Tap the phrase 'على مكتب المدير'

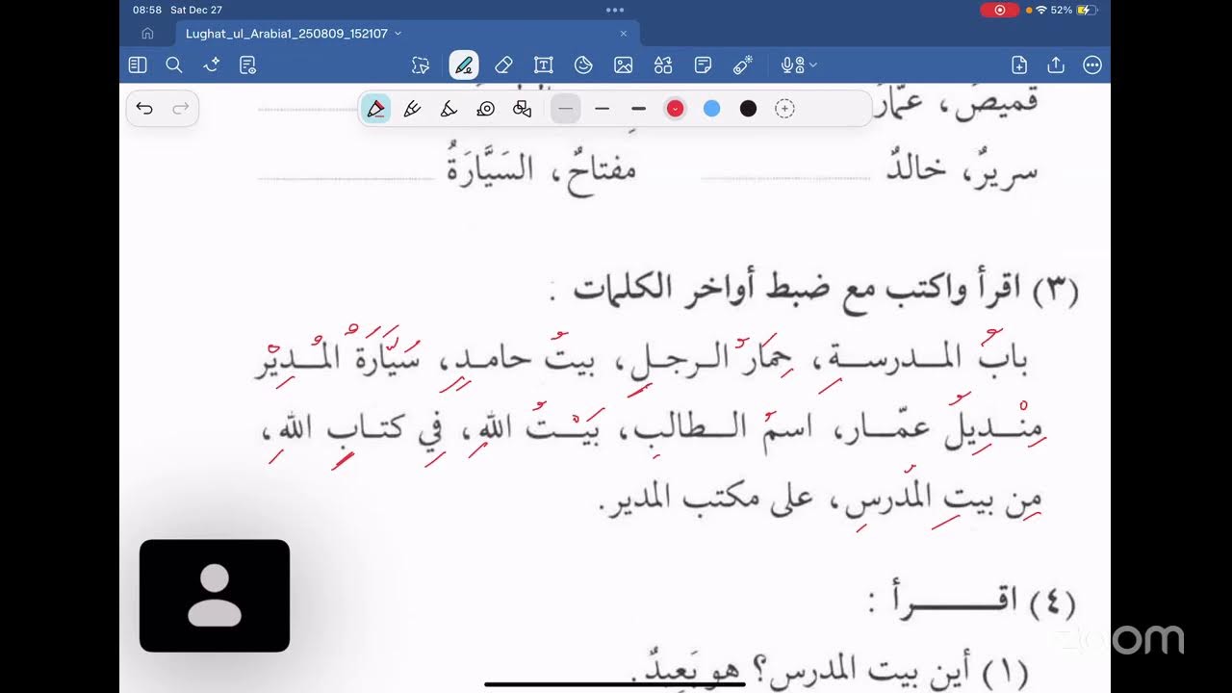709,499
